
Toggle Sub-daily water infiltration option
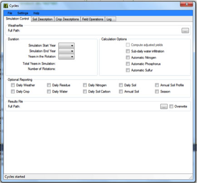coord(128,51)
